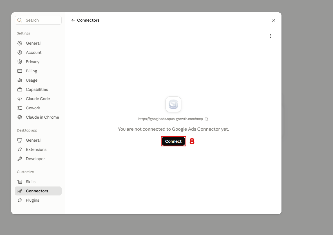Open the Cowork settings page

click(x=38, y=108)
